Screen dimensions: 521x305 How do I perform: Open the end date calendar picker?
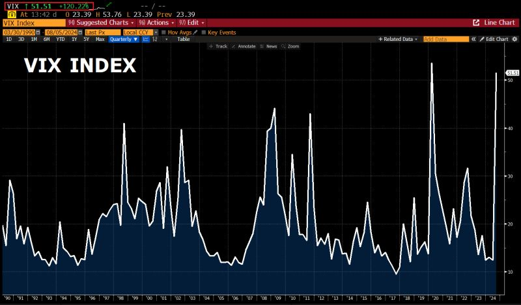coord(80,33)
